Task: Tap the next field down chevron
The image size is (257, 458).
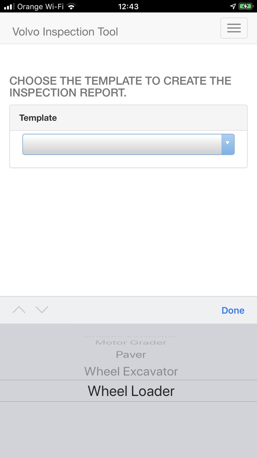Action: (42, 310)
